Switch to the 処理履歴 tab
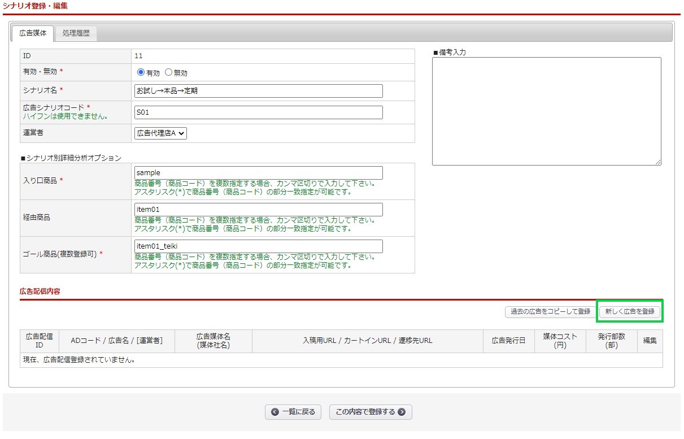The height and width of the screenshot is (439, 684). click(76, 33)
